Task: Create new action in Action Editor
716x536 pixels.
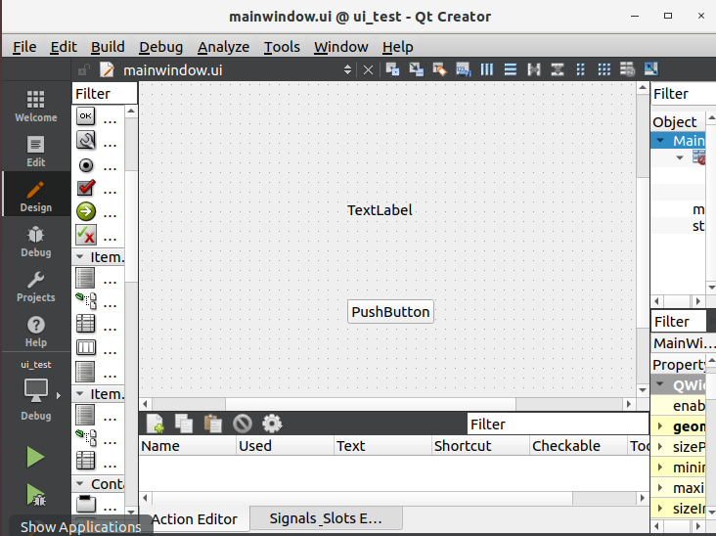Action: click(x=156, y=424)
